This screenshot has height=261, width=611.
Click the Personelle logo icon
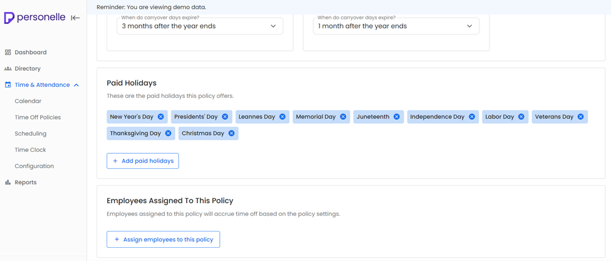pos(9,18)
